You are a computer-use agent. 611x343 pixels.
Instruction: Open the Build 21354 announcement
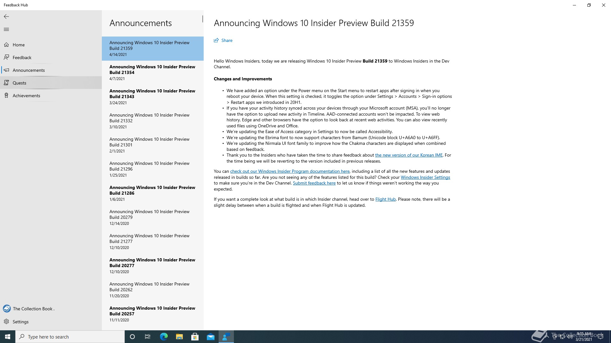point(153,72)
